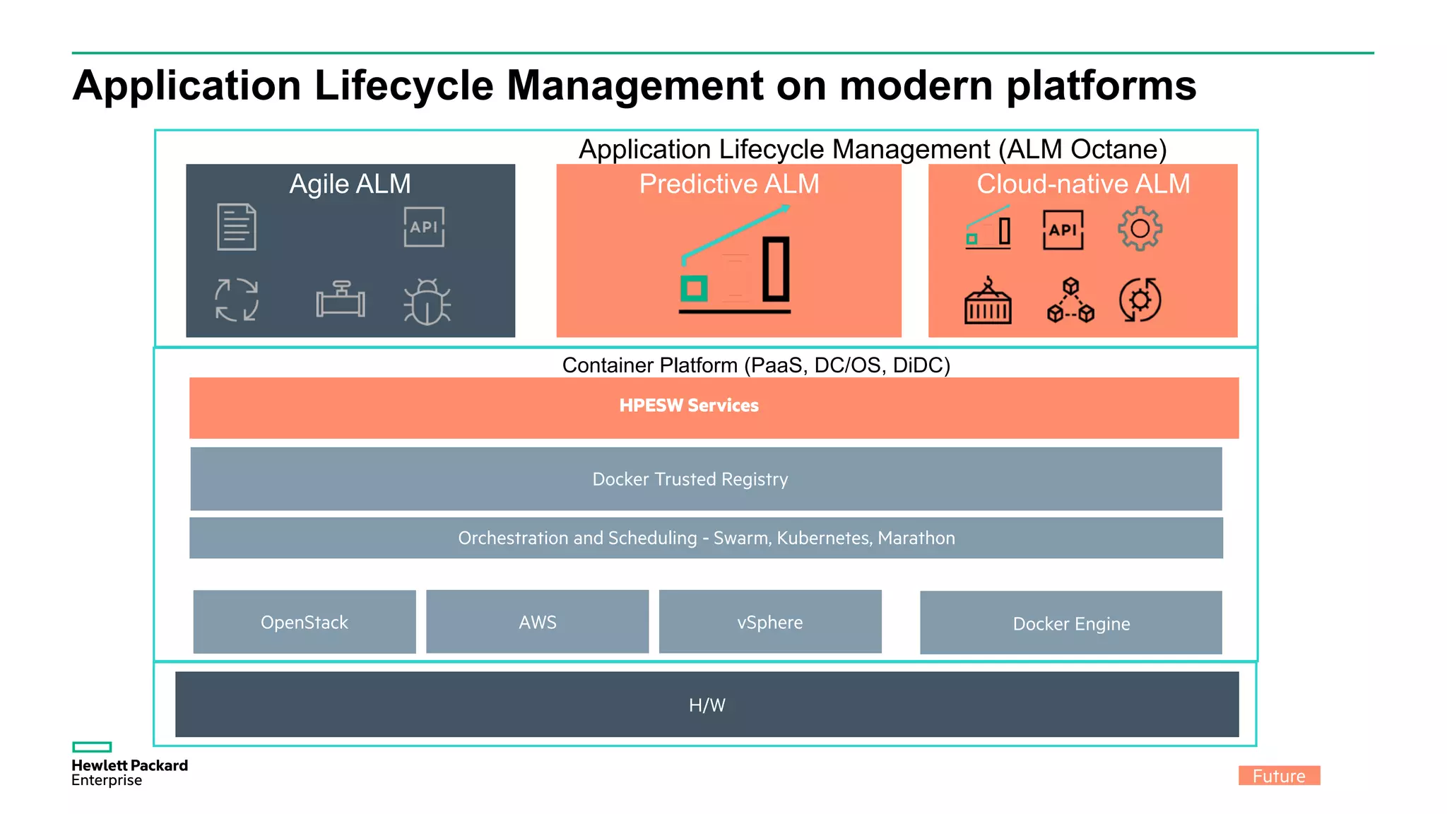This screenshot has width=1447, height=814.
Task: Click the API icon in Agile ALM
Action: tap(424, 227)
